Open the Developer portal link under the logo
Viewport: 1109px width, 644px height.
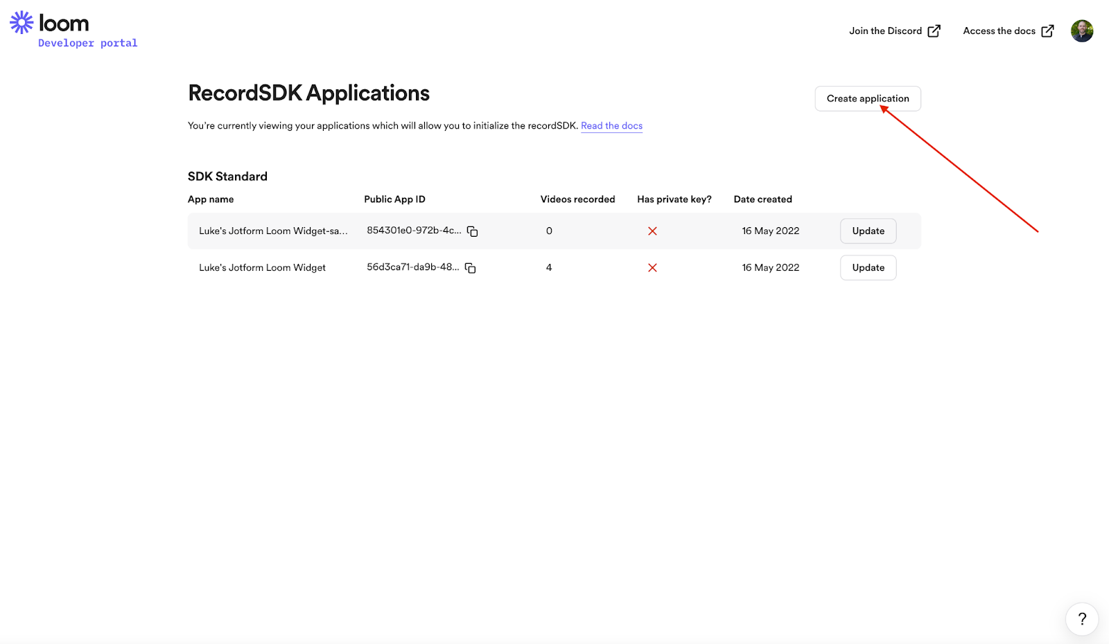(88, 43)
